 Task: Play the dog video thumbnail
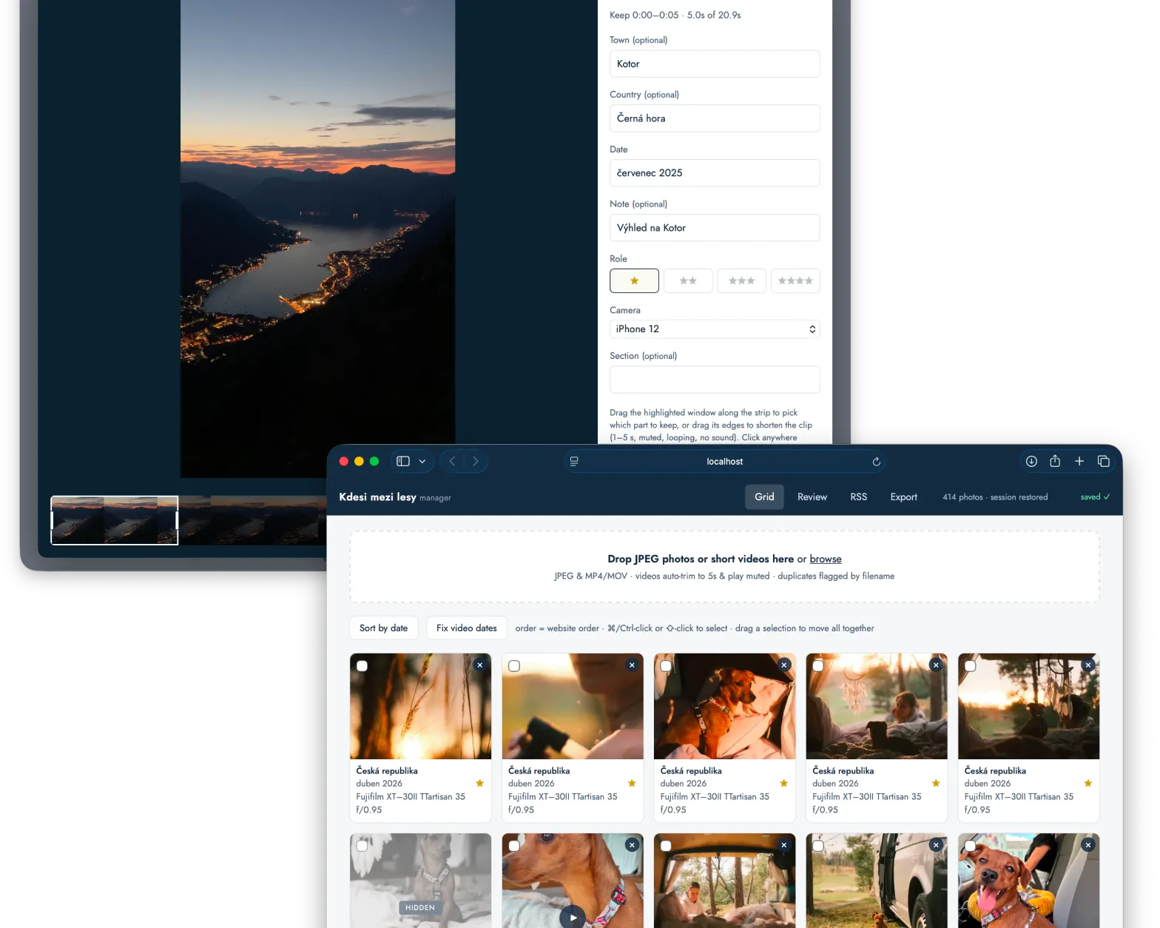tap(573, 918)
